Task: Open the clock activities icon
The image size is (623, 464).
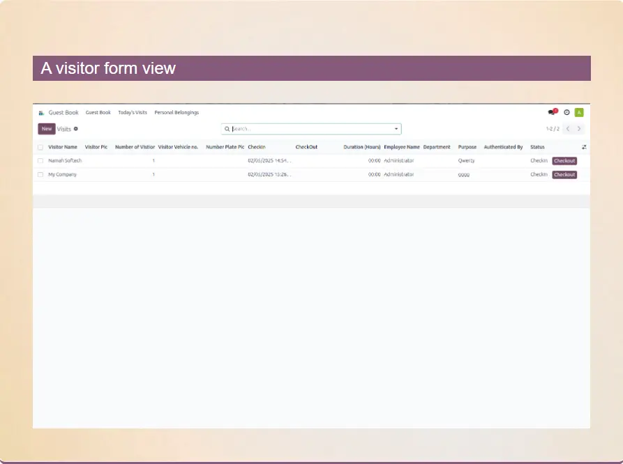Action: tap(566, 112)
